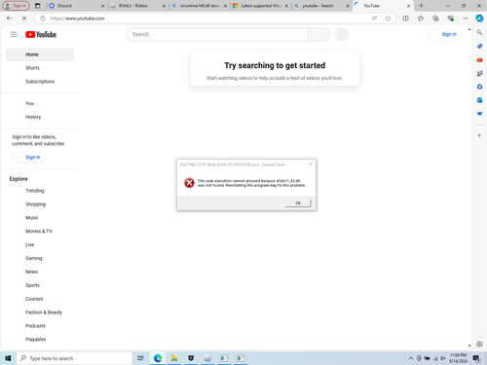The width and height of the screenshot is (487, 365).
Task: Open the Edge sidebar Outlook icon
Action: click(x=479, y=100)
